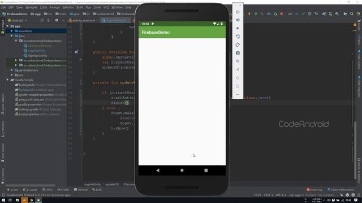Open the Logcat tool window
Image resolution: width=362 pixels, height=203 pixels.
30,189
